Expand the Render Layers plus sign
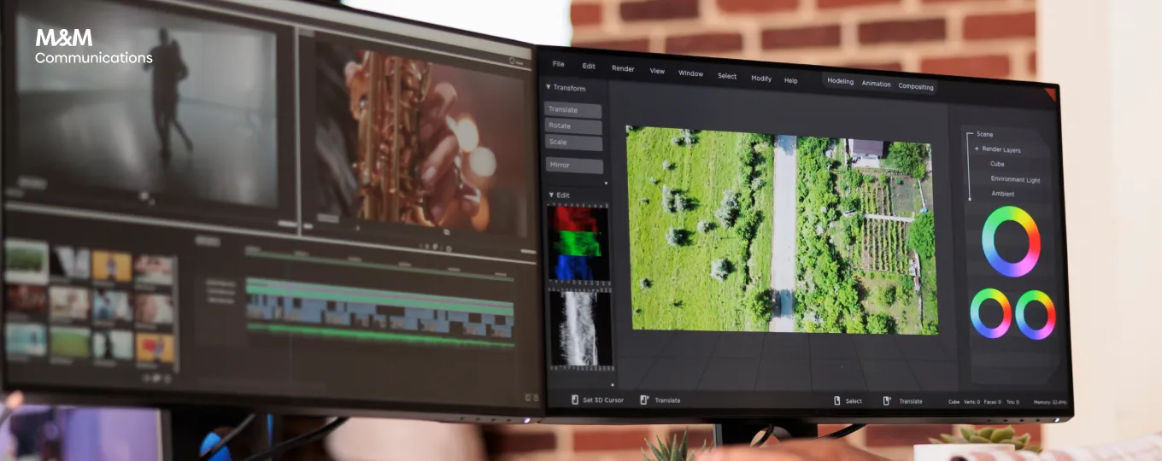The image size is (1162, 461). [x=977, y=149]
